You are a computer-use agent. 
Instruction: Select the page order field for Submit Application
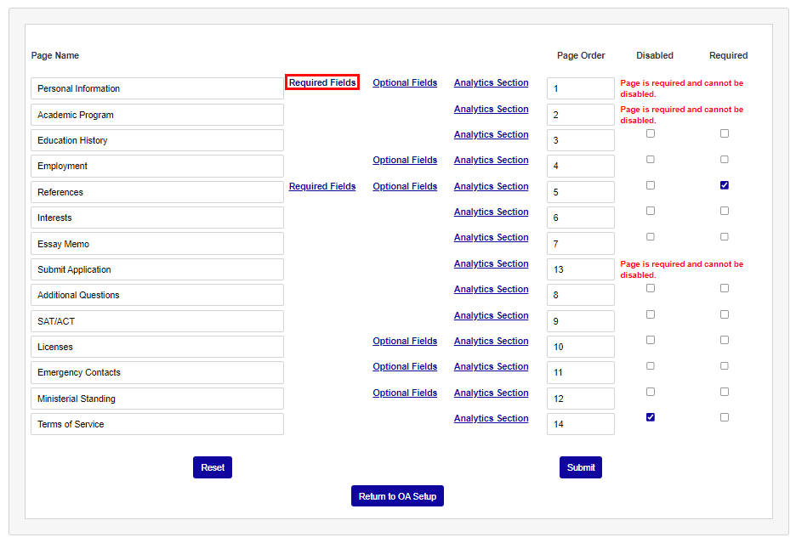click(581, 269)
